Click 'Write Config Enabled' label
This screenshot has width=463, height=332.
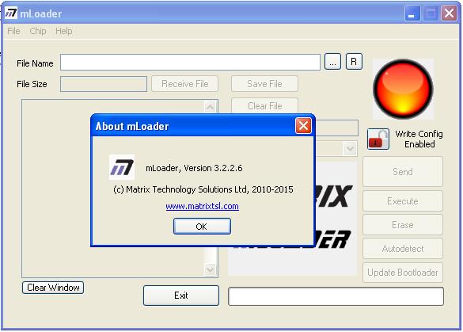click(x=419, y=139)
